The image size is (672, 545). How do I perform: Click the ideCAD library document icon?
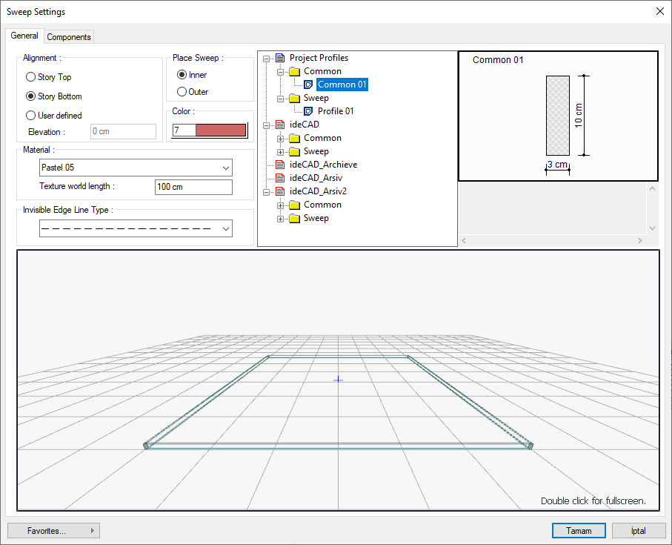click(279, 125)
